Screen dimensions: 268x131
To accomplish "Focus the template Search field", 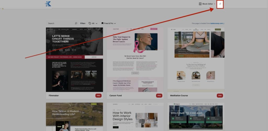I will [x=61, y=23].
